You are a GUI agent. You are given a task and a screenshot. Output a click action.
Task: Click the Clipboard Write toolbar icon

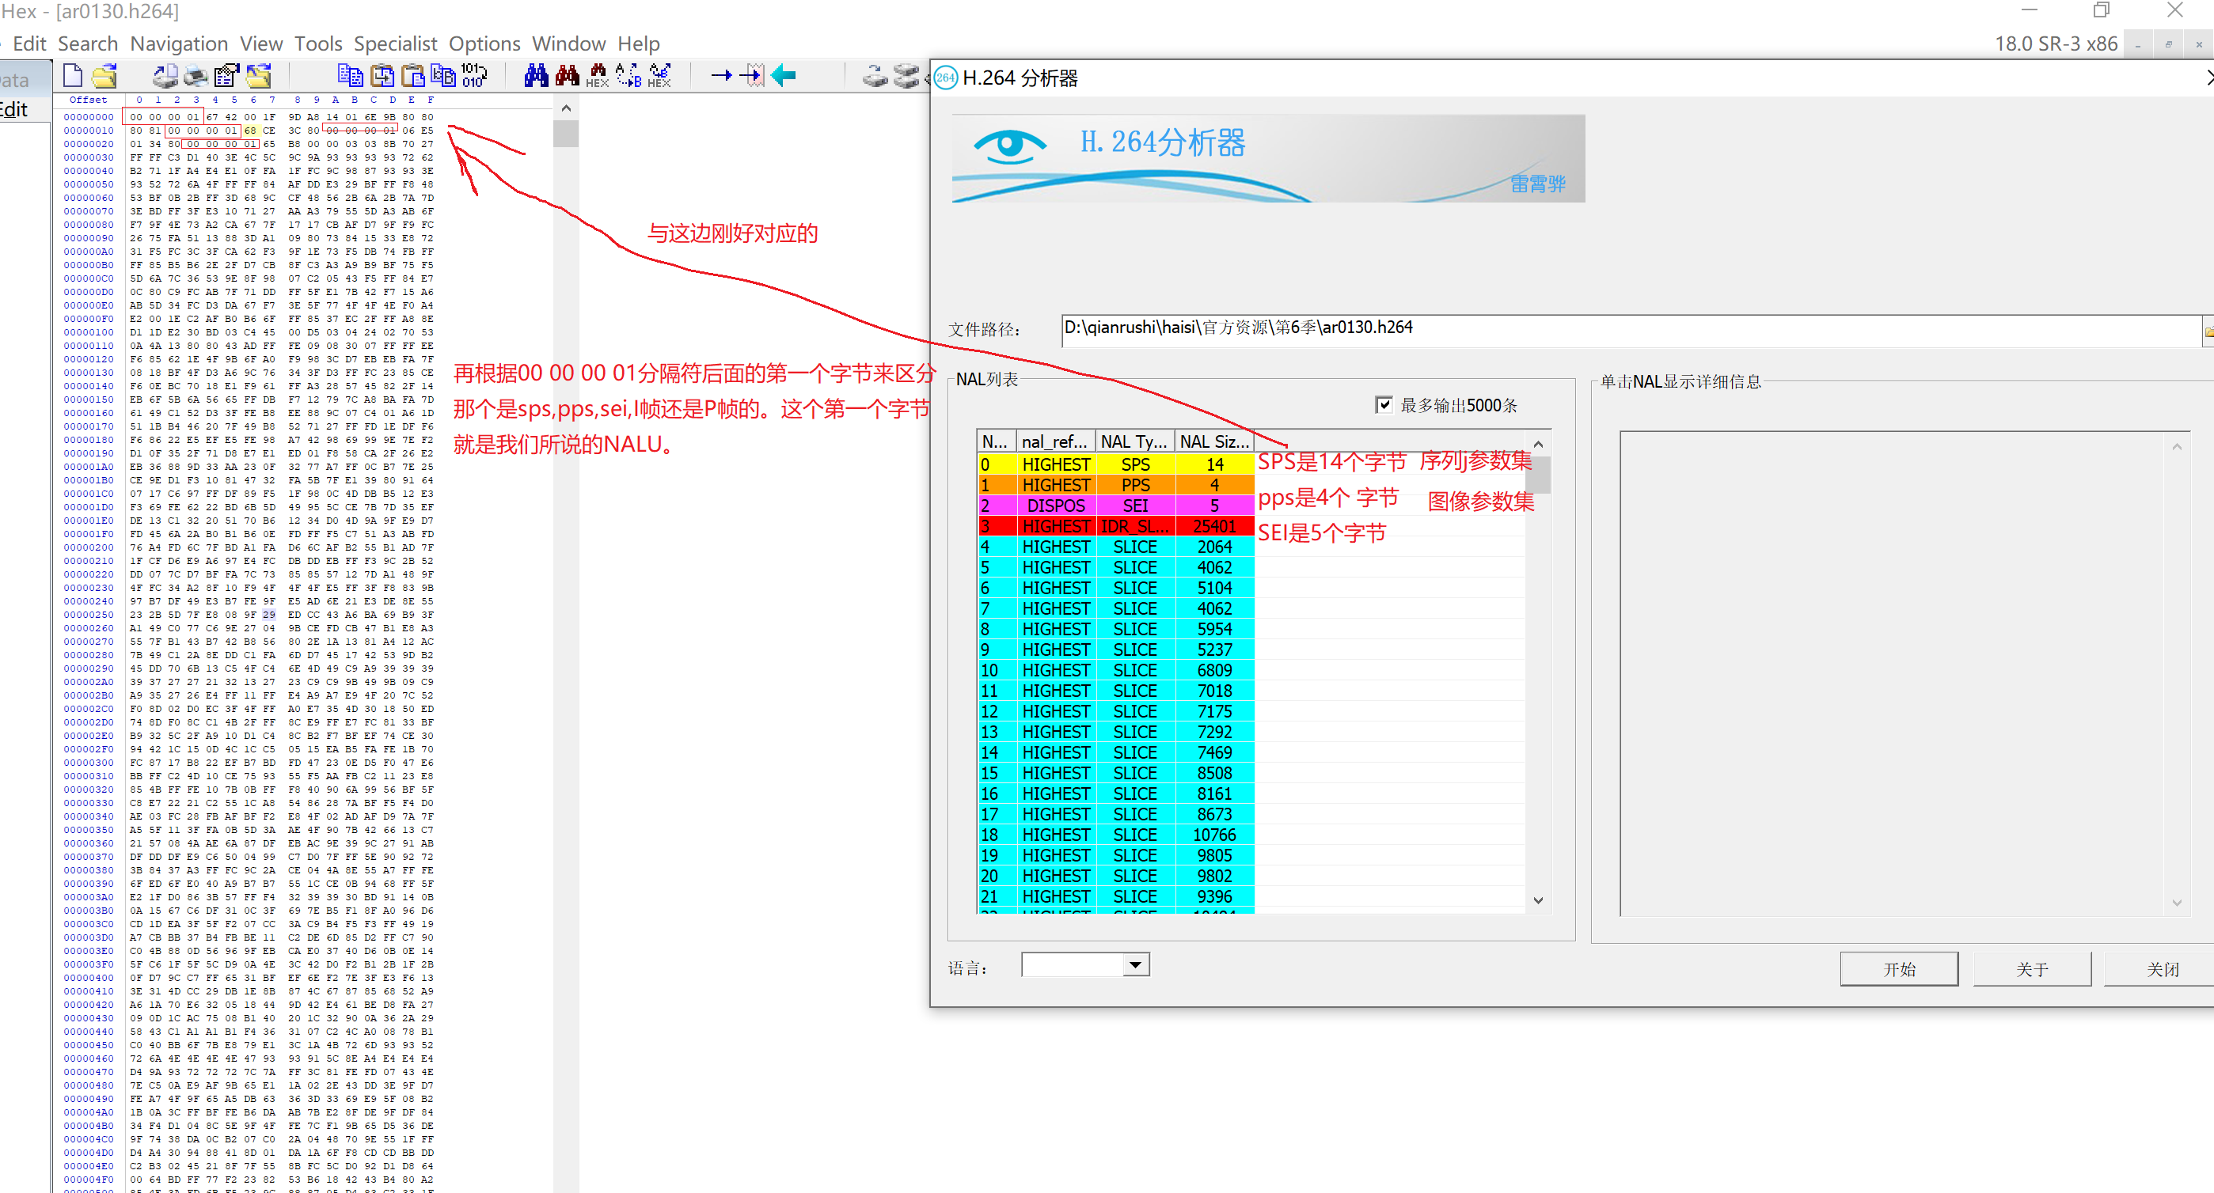[x=382, y=77]
